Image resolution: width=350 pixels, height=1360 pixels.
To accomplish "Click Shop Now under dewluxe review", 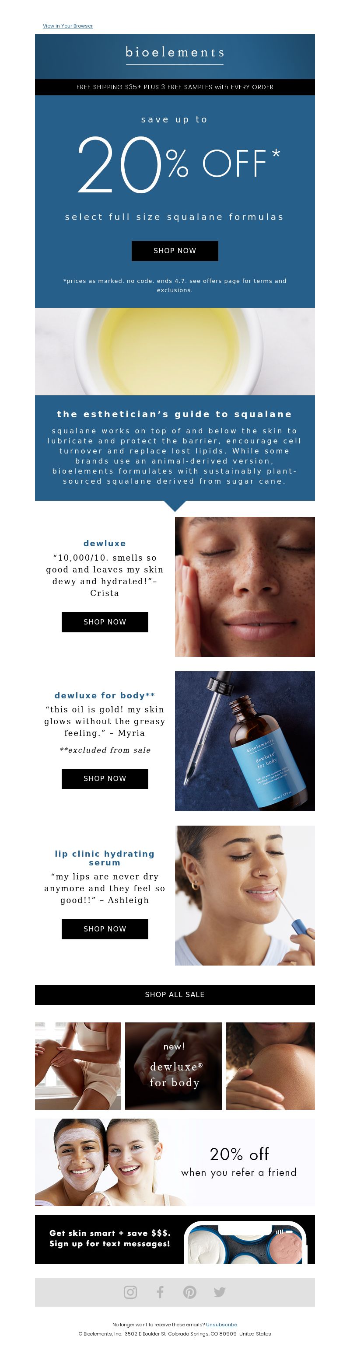I will (x=105, y=622).
